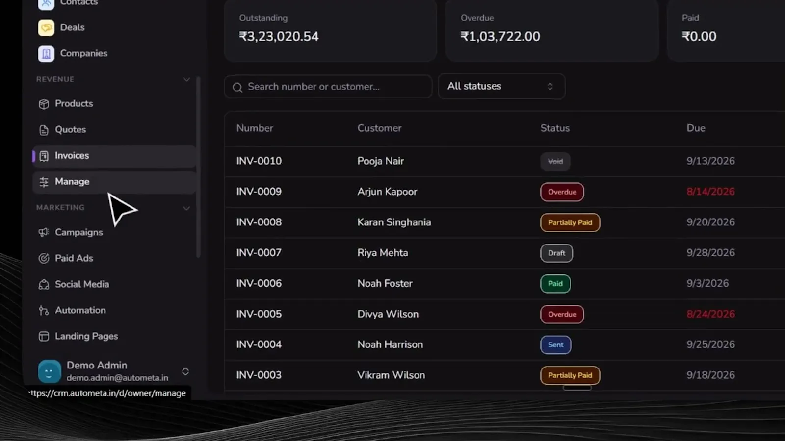Open invoice INV-0004

tap(259, 344)
